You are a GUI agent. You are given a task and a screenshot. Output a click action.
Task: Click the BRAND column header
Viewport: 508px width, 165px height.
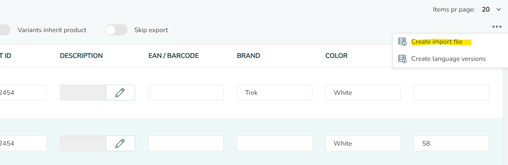[248, 56]
